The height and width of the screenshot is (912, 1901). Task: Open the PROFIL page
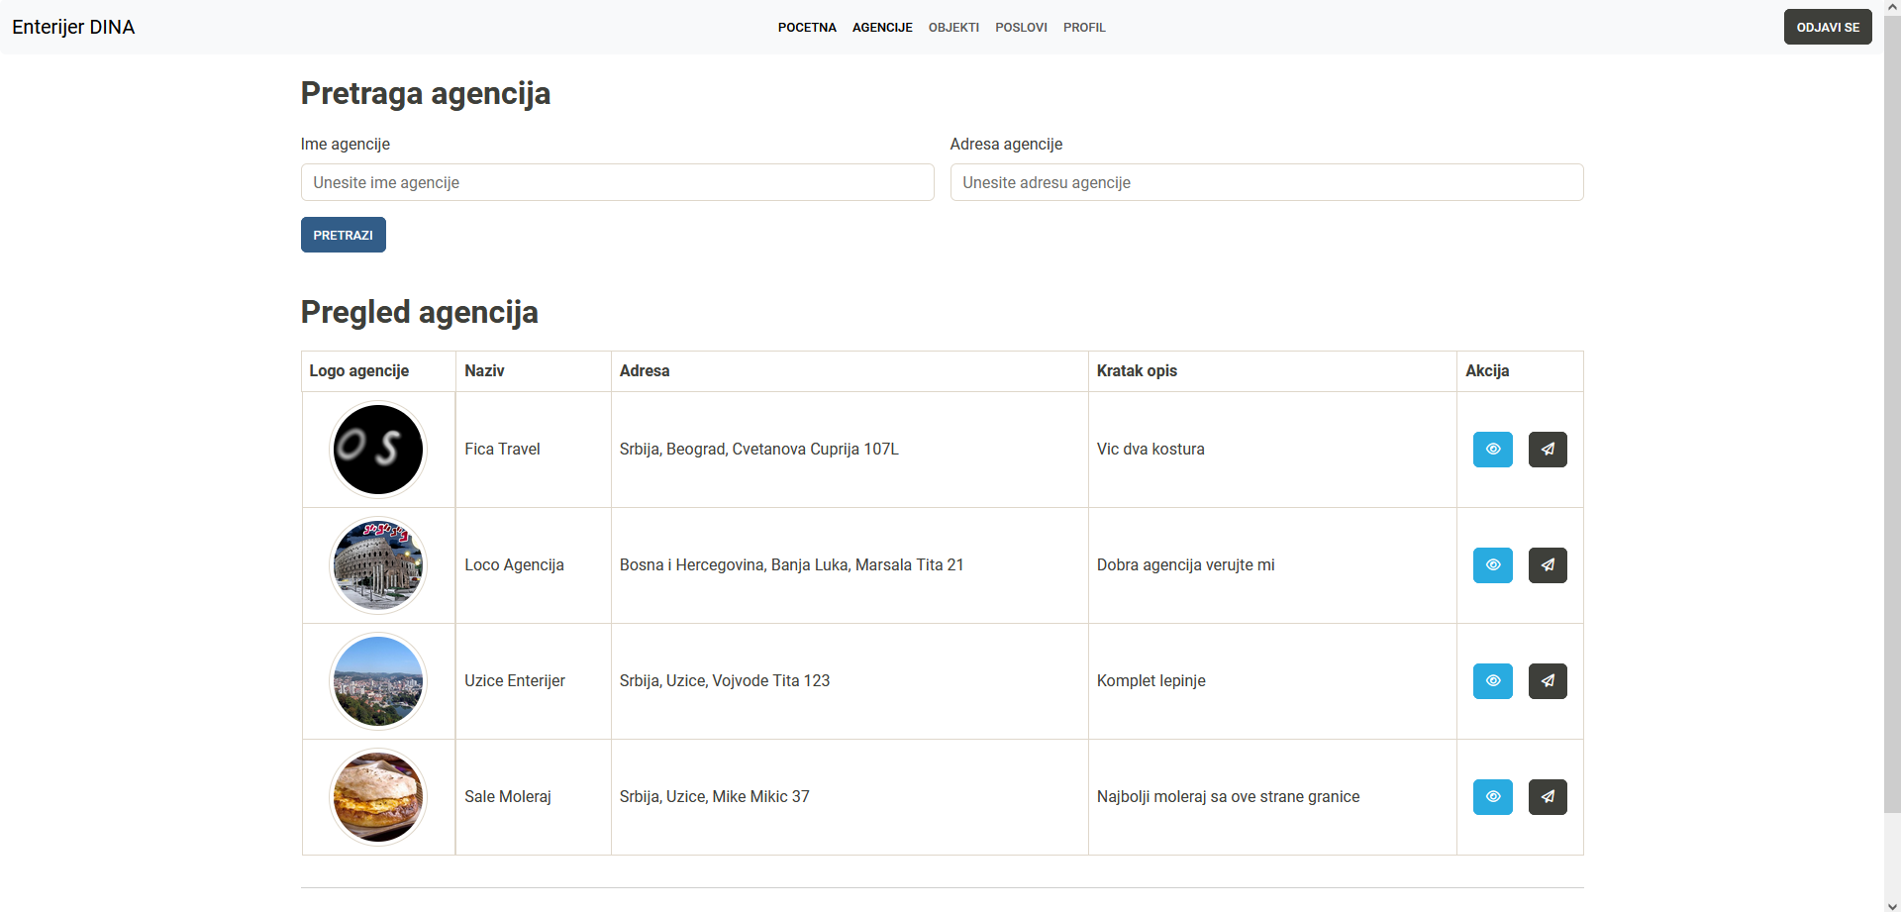(x=1083, y=27)
